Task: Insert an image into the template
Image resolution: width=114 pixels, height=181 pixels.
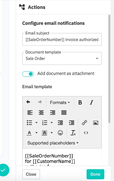Action: [96, 123]
